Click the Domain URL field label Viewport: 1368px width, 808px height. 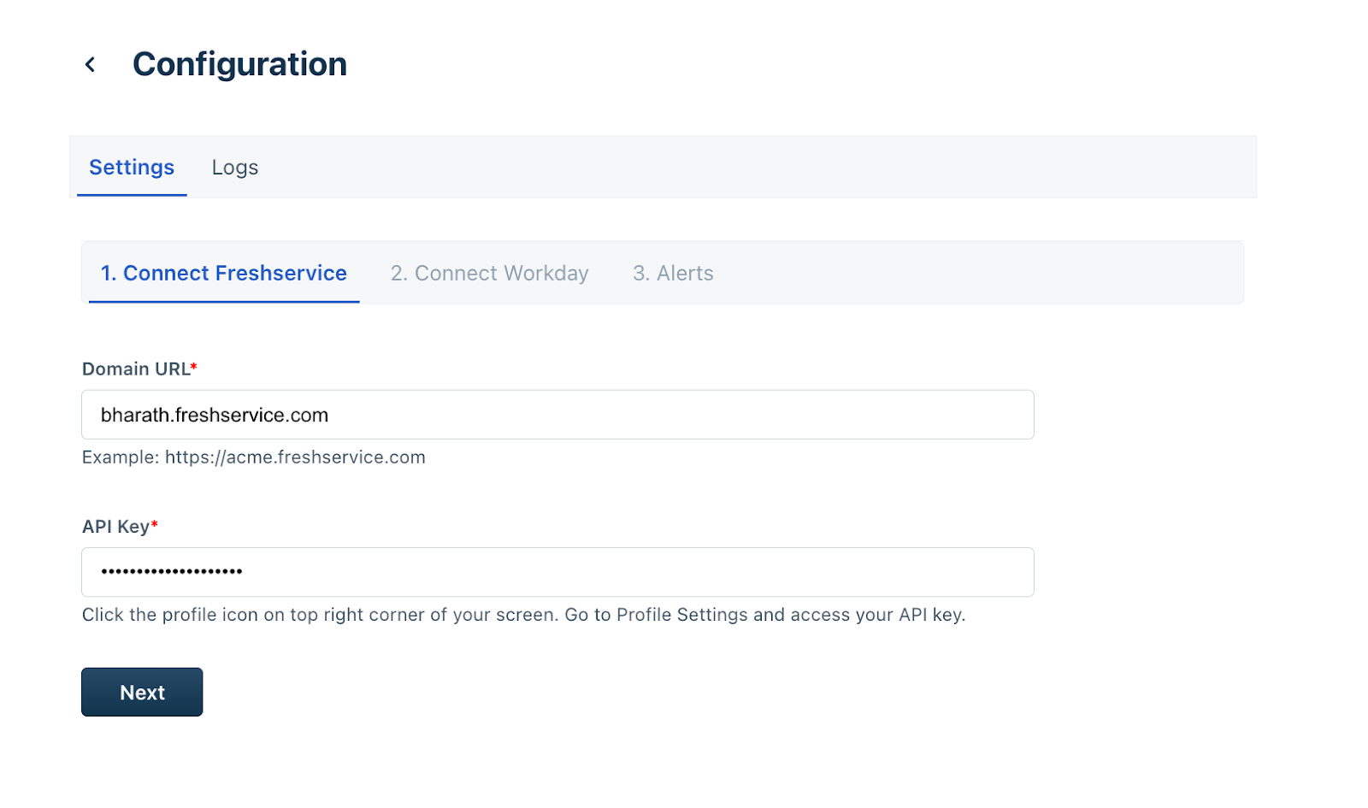click(139, 369)
